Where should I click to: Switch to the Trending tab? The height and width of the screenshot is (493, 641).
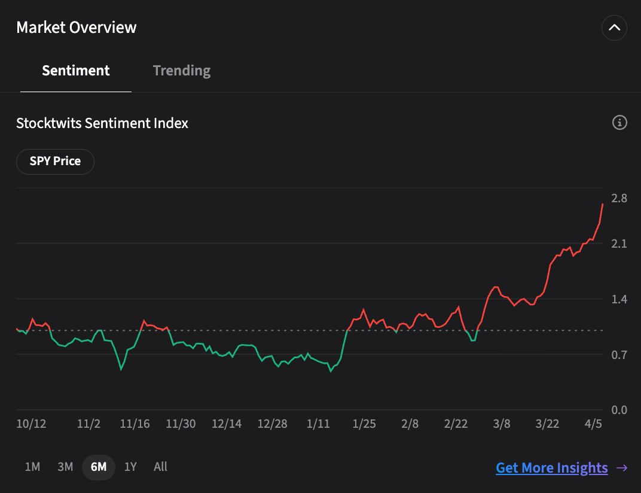tap(182, 71)
